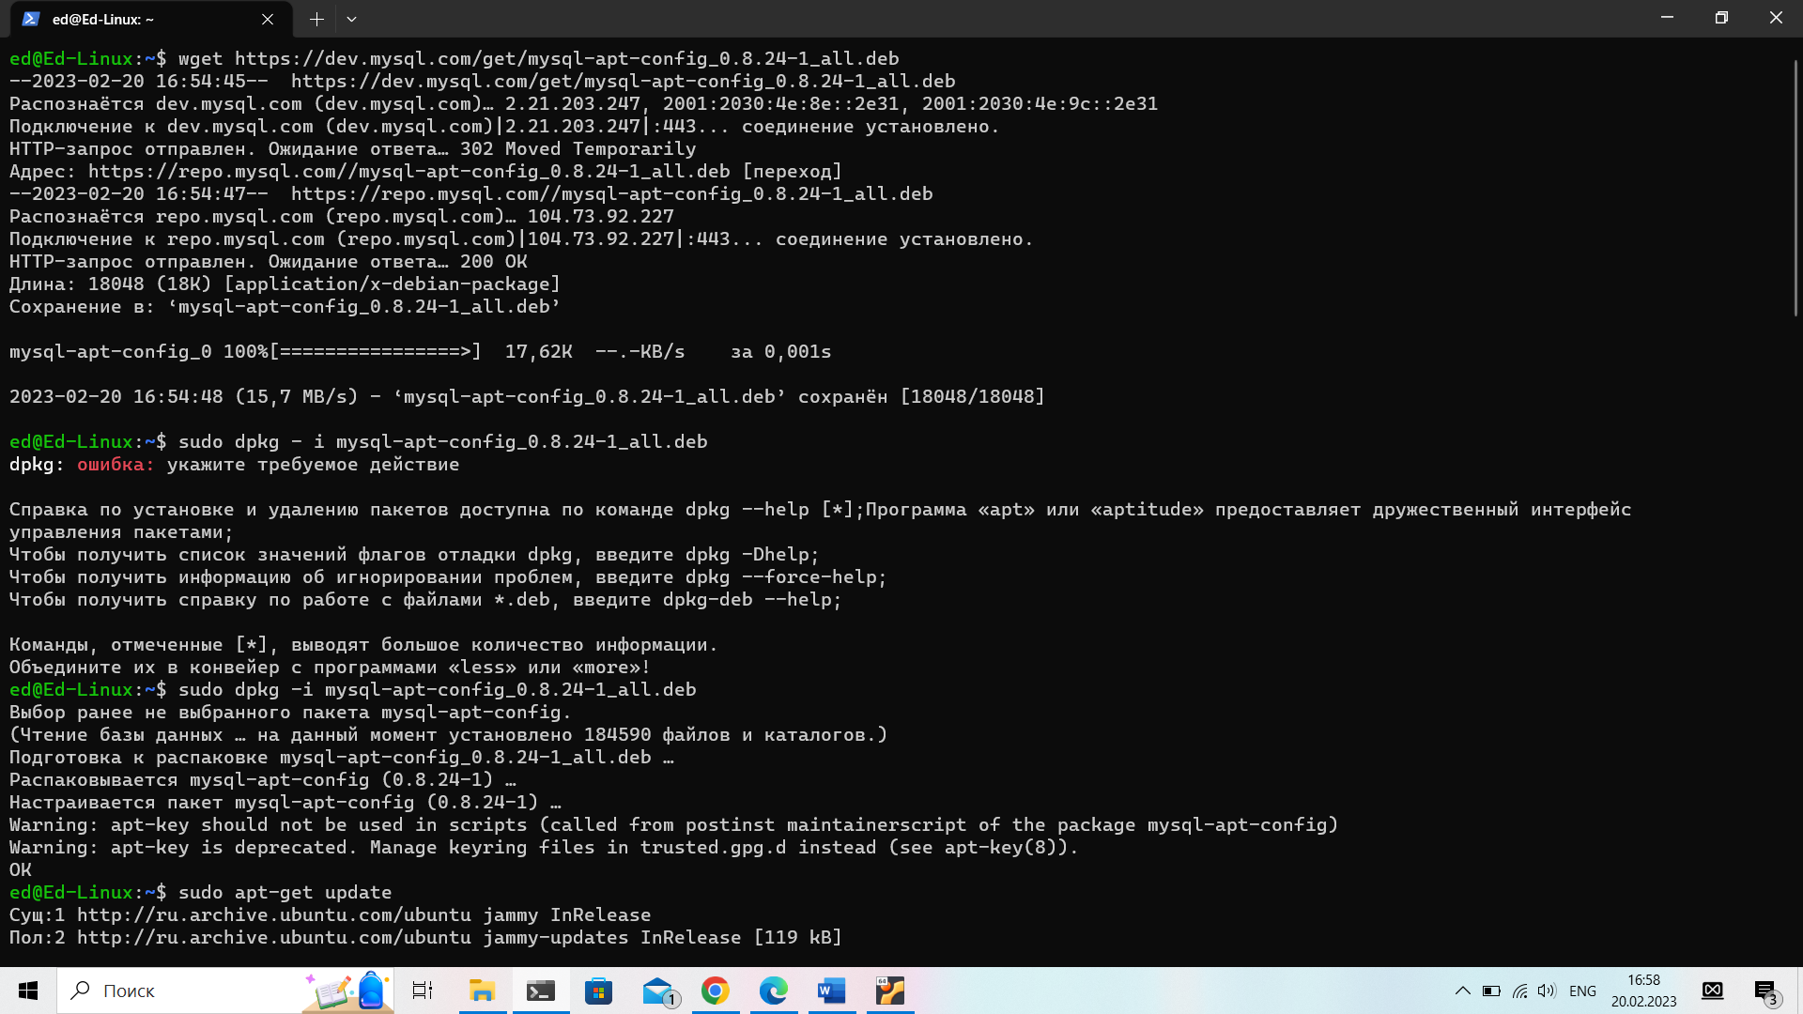This screenshot has height=1014, width=1803.
Task: Switch to Microsoft Word window
Action: click(832, 991)
